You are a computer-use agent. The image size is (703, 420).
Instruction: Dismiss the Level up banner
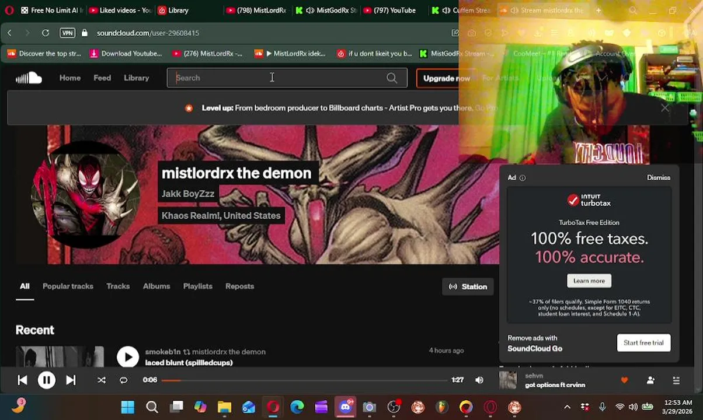point(664,108)
